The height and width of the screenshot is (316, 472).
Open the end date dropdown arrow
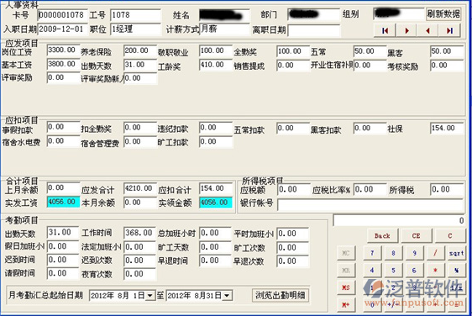(x=228, y=296)
